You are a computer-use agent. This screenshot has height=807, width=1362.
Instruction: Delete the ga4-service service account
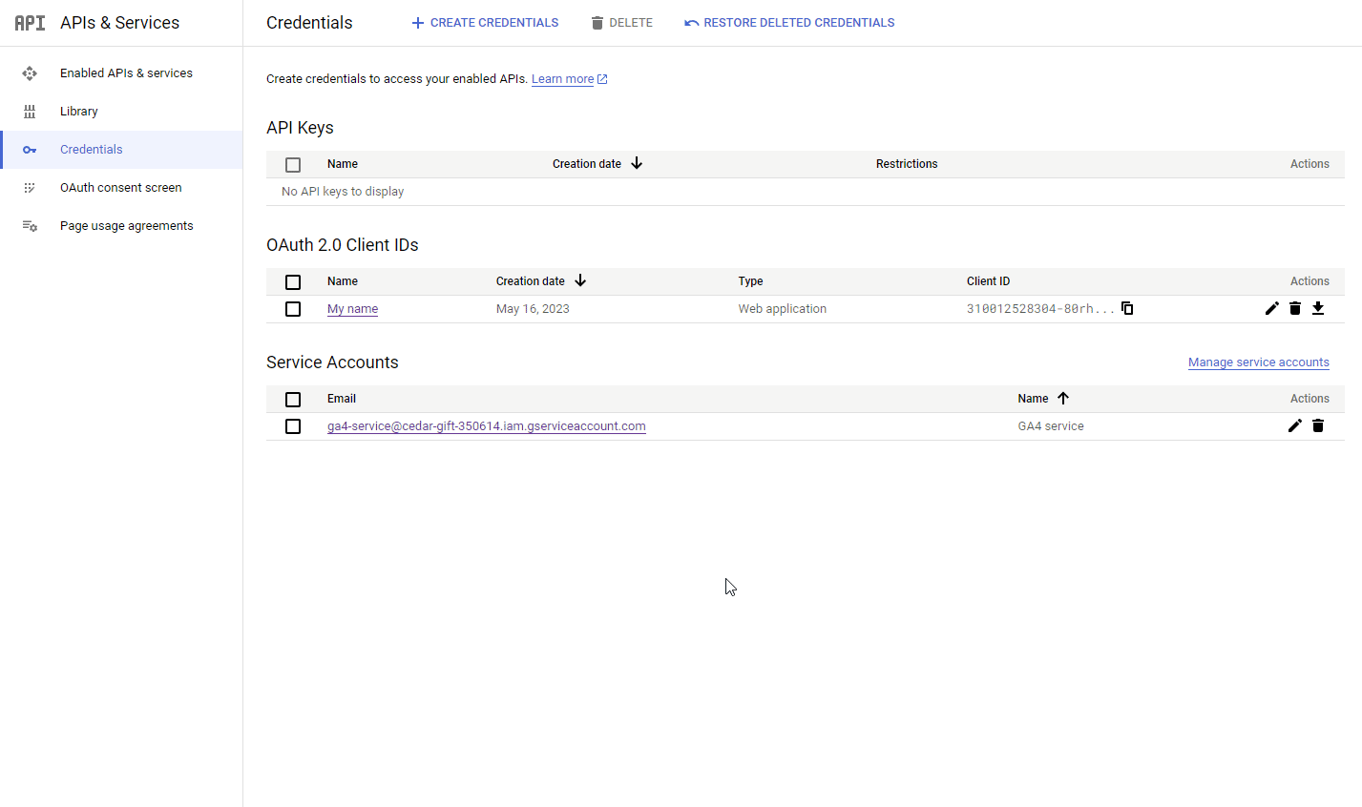[1318, 425]
